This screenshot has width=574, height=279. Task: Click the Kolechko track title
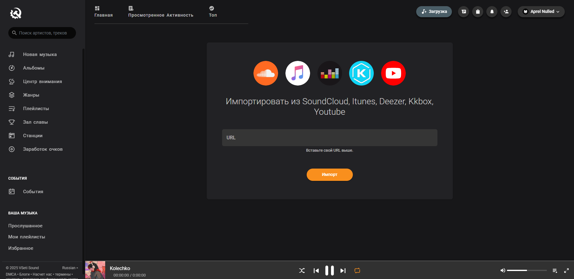tap(120, 269)
